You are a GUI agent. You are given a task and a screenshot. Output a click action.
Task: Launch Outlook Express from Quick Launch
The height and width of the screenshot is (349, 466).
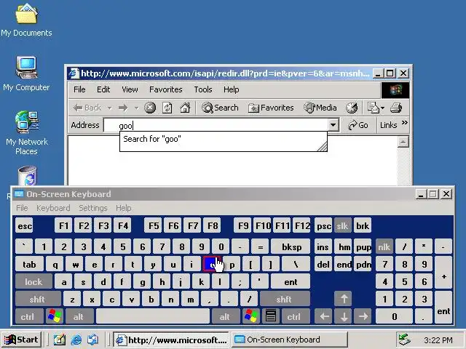pos(93,340)
